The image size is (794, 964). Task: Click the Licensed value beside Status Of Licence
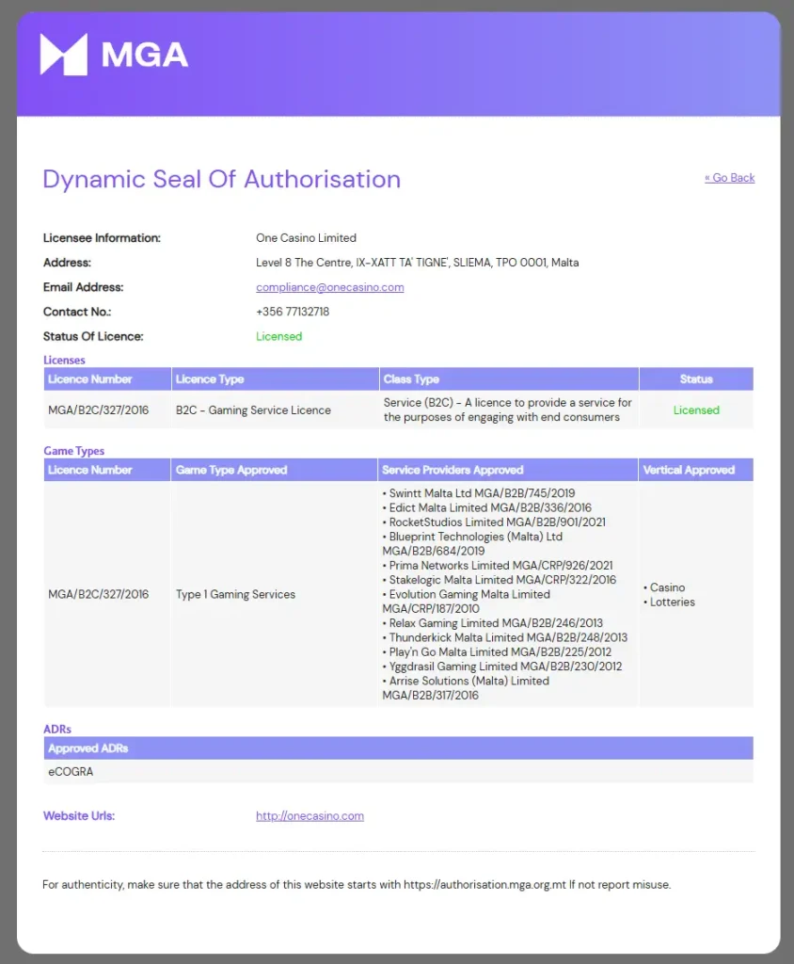(279, 336)
